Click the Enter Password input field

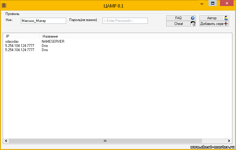tap(125, 21)
